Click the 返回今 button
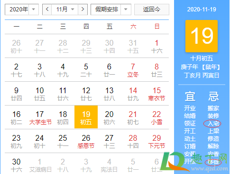The width and height of the screenshot is (230, 174). (152, 10)
